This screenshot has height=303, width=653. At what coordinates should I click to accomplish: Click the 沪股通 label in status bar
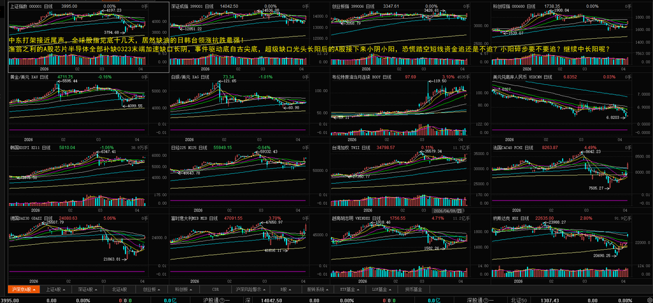point(213,300)
